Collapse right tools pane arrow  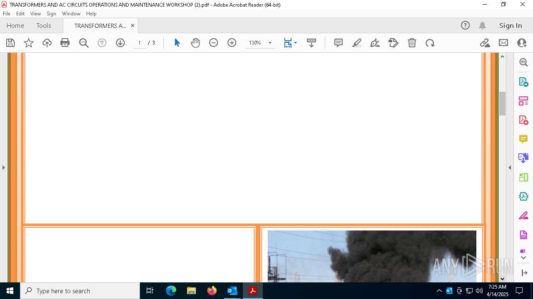(x=510, y=167)
